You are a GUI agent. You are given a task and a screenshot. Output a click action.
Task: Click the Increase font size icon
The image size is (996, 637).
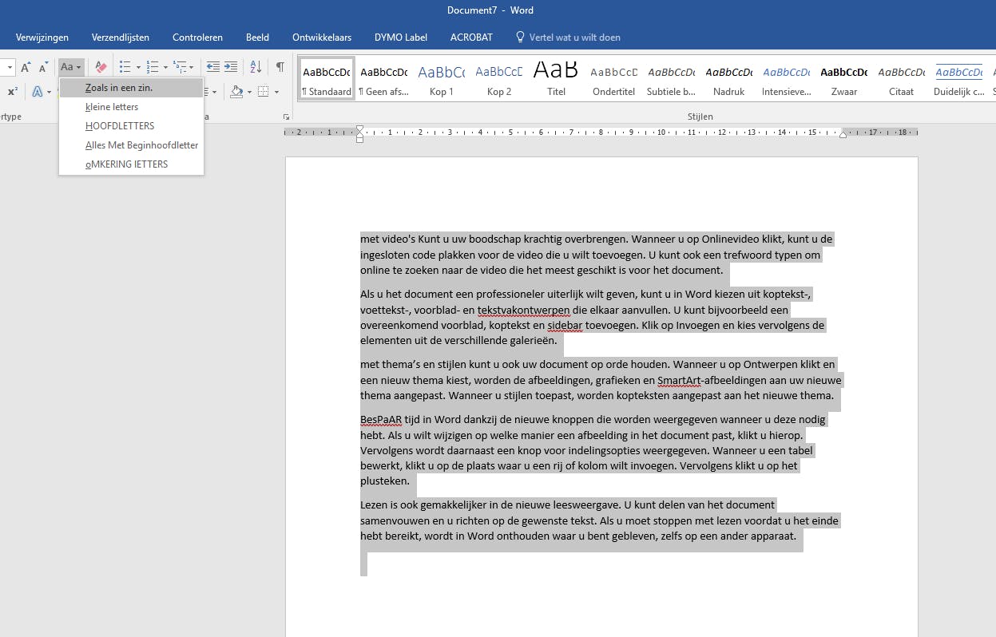coord(26,67)
